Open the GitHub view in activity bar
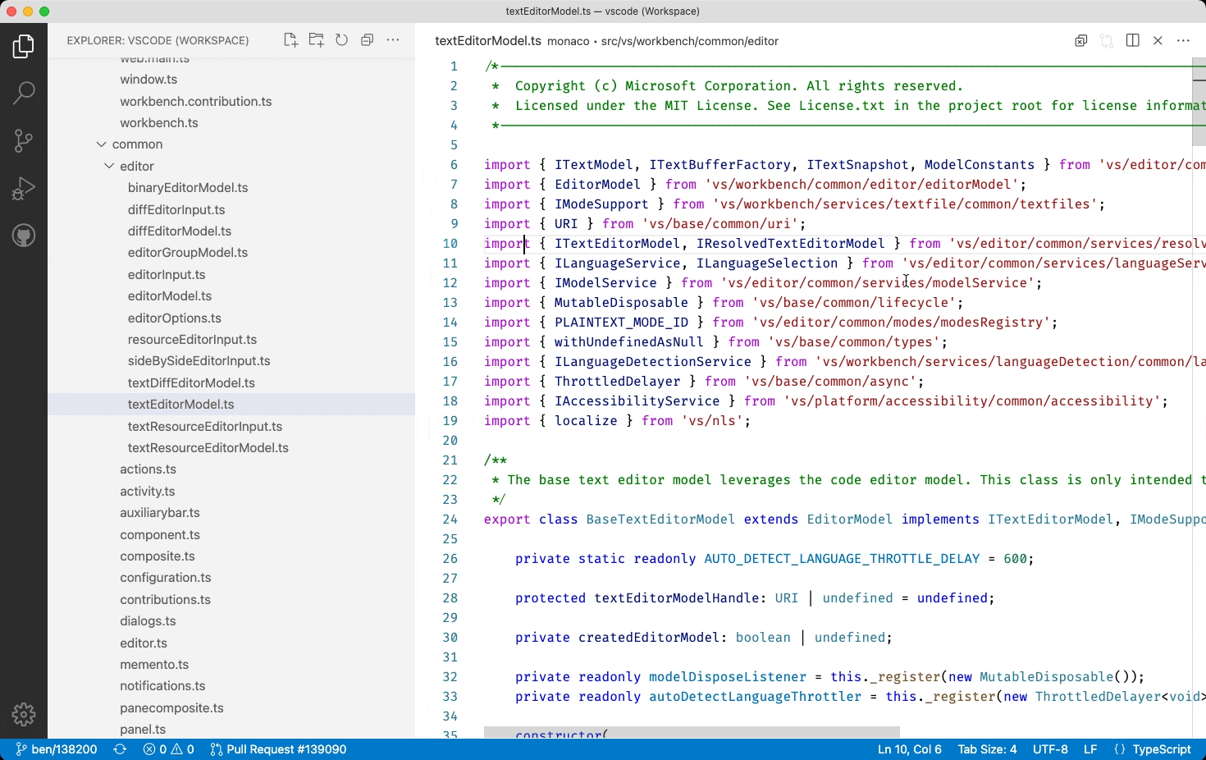 point(24,236)
